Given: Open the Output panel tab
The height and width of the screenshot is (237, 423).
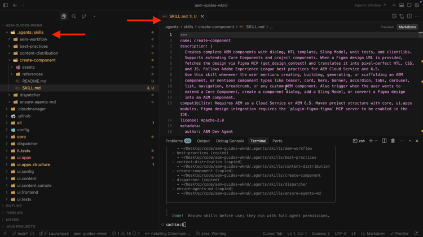Looking at the screenshot, I should click(x=203, y=141).
